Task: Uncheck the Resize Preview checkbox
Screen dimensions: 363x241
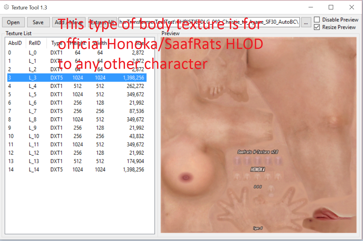Action: (317, 27)
